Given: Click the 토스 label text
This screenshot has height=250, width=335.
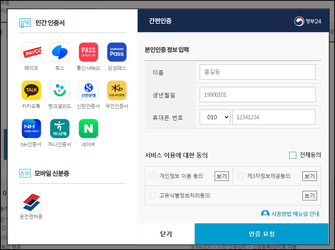Looking at the screenshot, I should click(60, 68).
